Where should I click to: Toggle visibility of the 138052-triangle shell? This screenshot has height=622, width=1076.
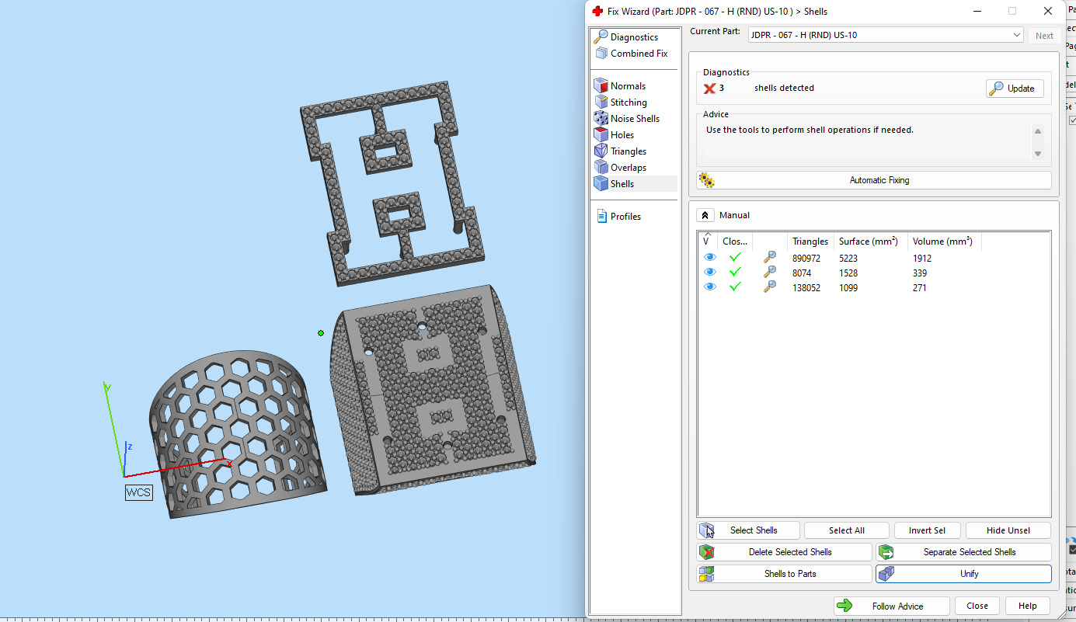pos(710,287)
